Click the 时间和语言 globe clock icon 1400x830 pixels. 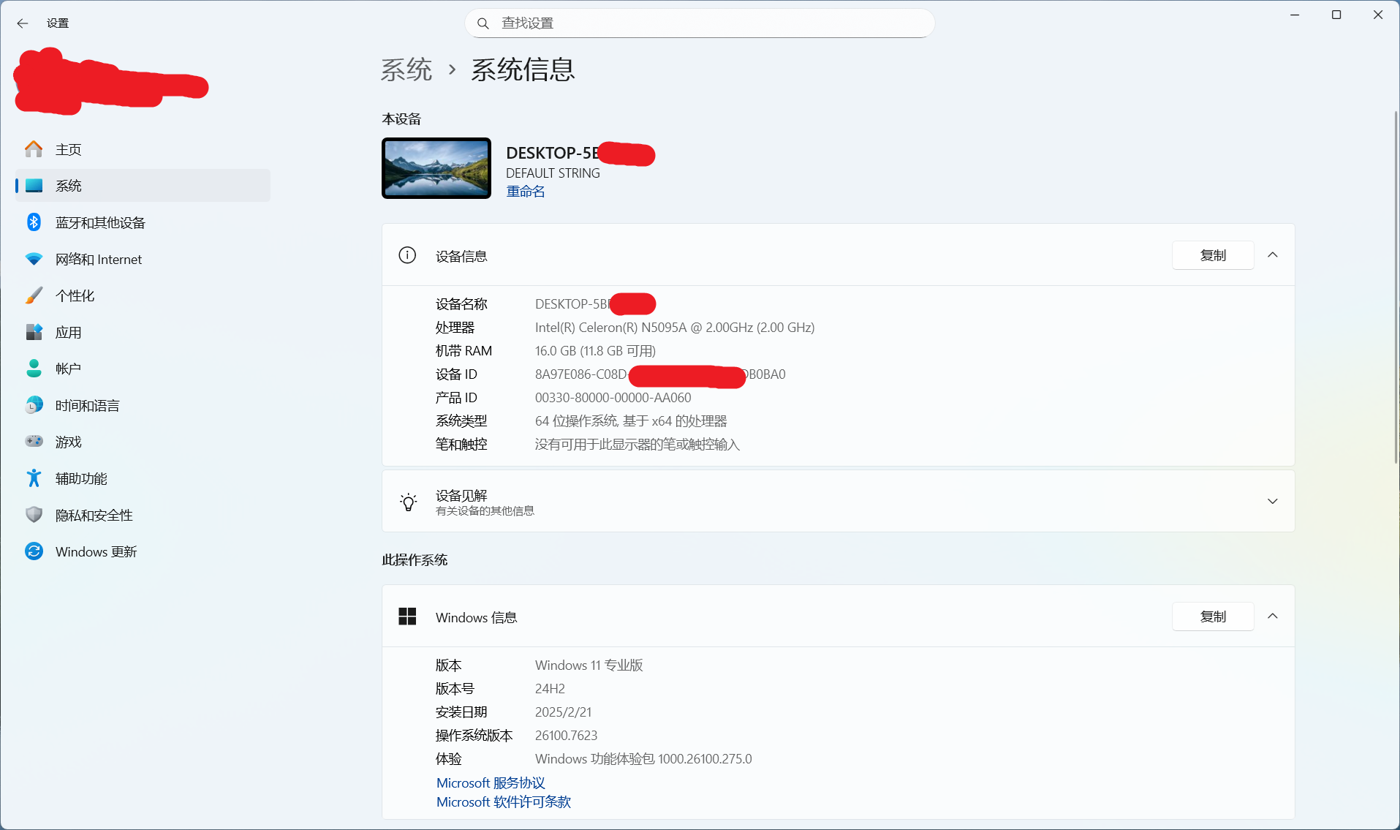34,405
